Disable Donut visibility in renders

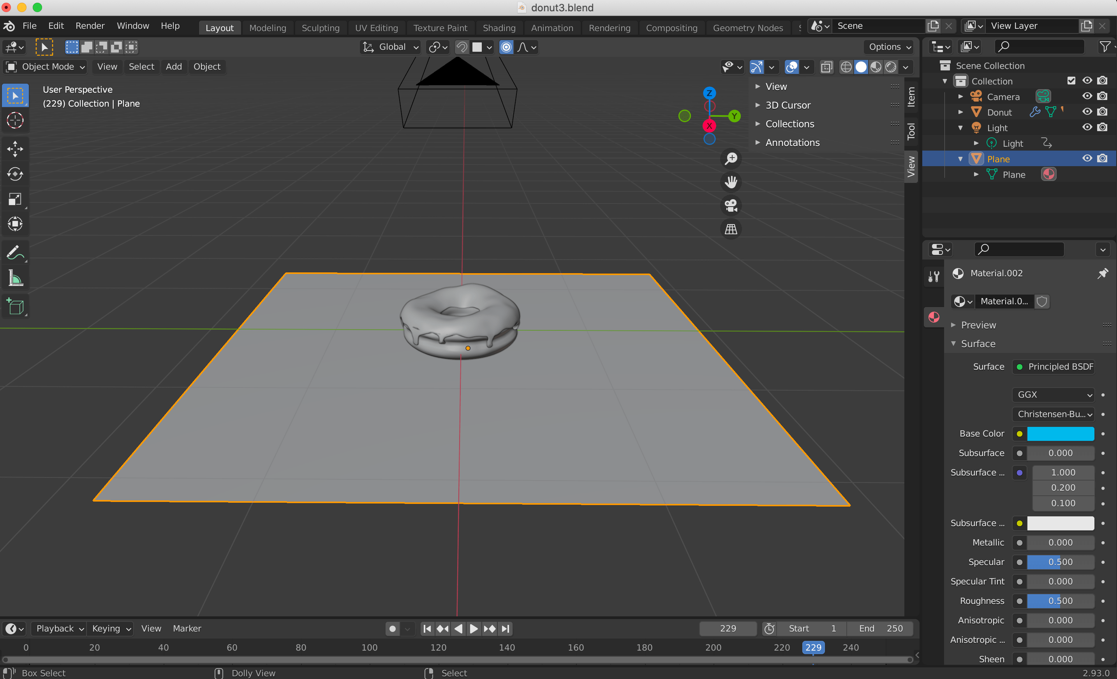1103,112
